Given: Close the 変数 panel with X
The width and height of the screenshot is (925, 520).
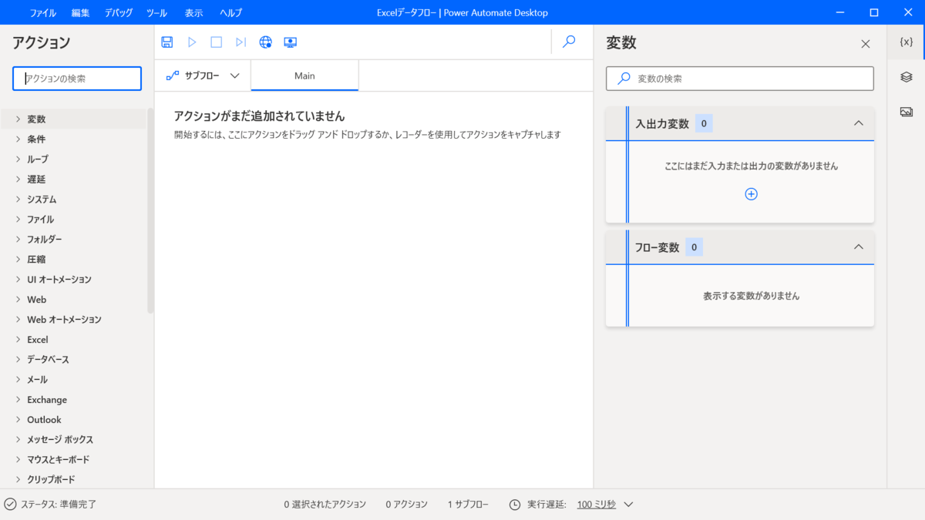Looking at the screenshot, I should point(866,44).
